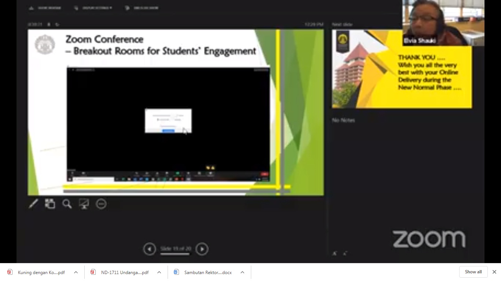
Task: Click the Show Taskbar button
Action: (x=45, y=8)
